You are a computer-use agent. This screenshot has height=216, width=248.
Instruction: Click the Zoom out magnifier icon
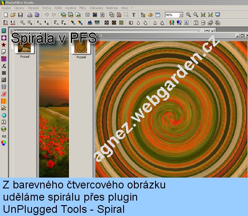point(196,15)
